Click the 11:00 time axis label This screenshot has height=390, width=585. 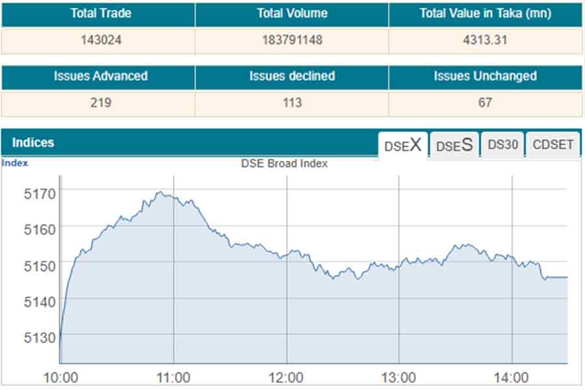pos(174,377)
